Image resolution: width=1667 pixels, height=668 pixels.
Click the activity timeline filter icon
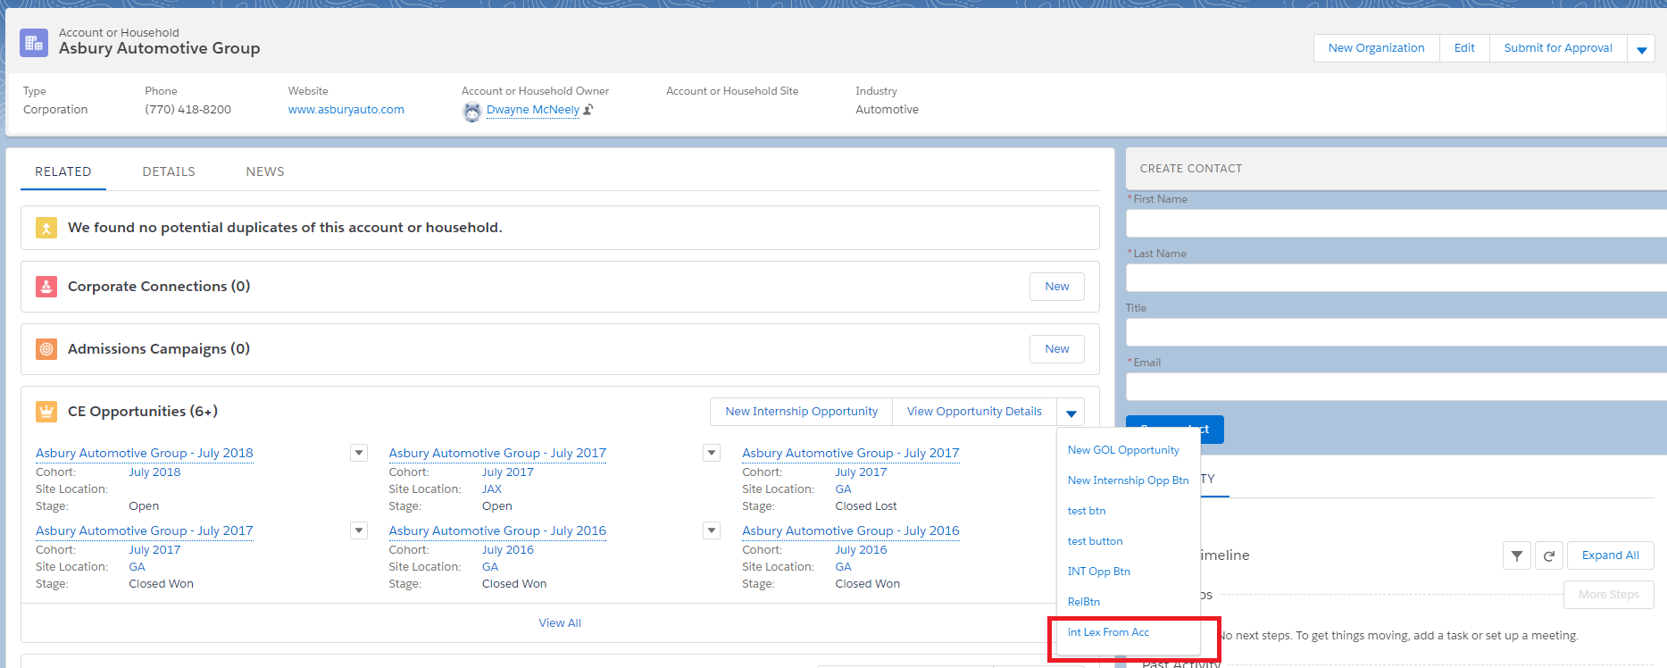click(1516, 555)
